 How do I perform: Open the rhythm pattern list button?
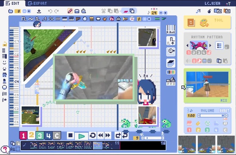pyautogui.click(x=219, y=46)
